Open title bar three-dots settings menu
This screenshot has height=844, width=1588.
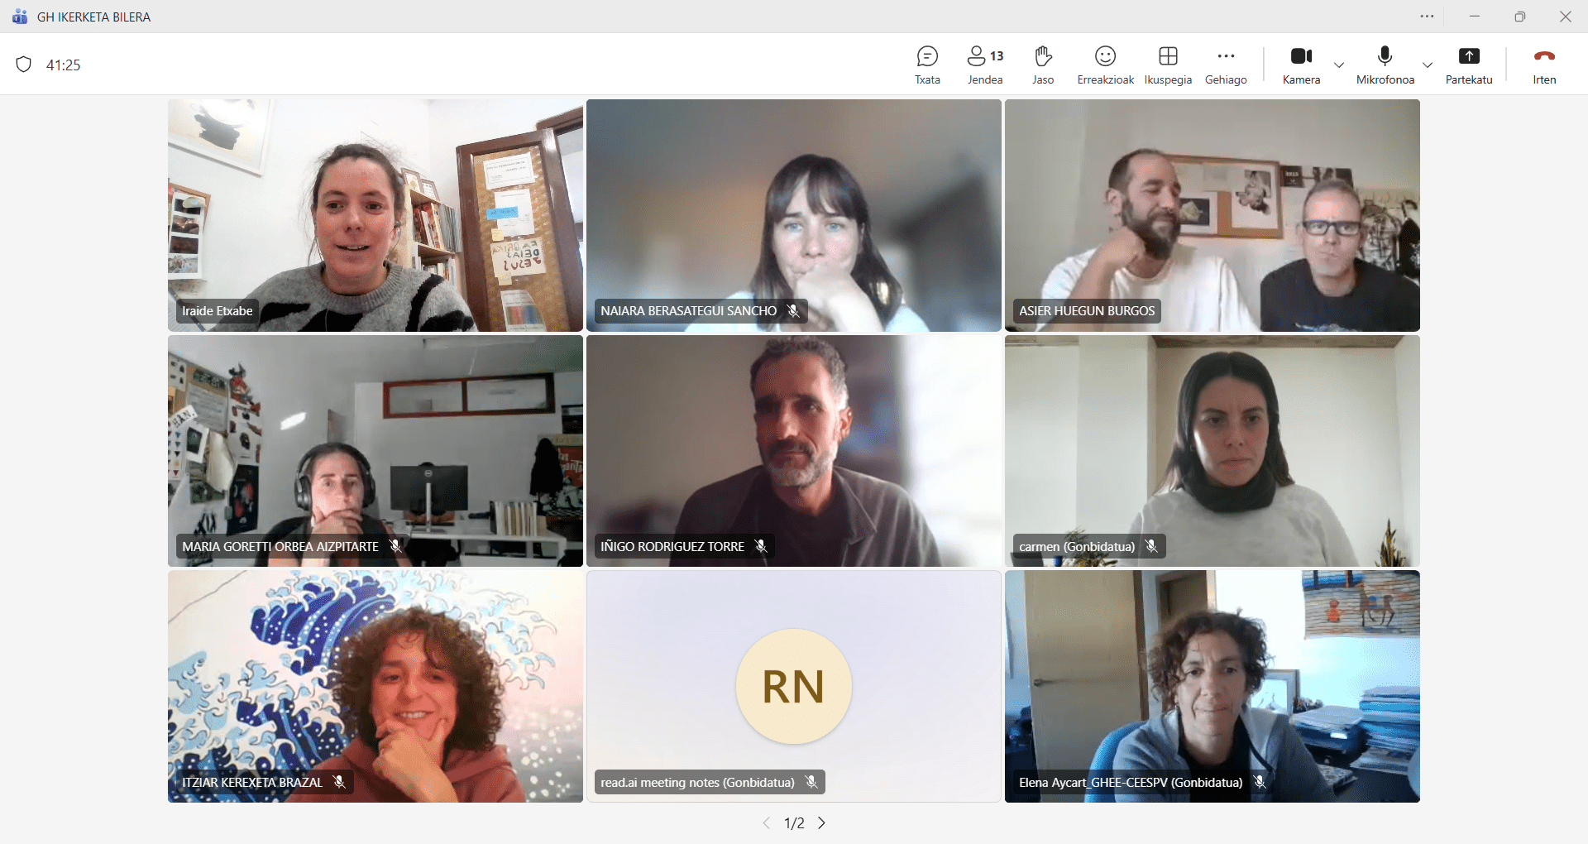coord(1427,17)
